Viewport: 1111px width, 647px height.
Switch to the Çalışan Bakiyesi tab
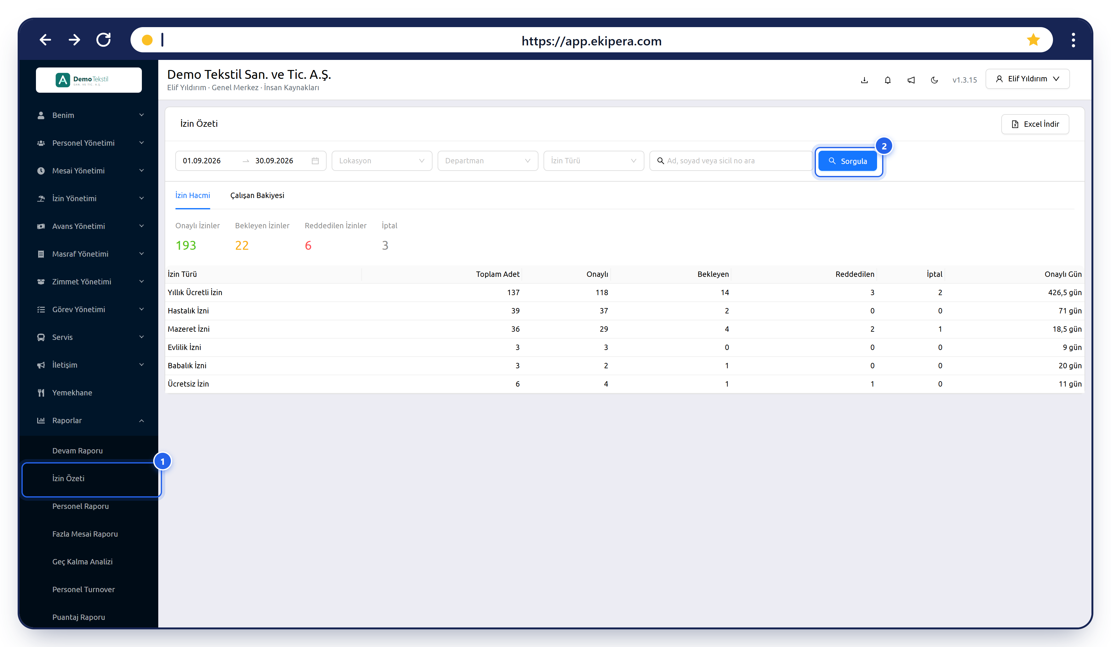257,195
